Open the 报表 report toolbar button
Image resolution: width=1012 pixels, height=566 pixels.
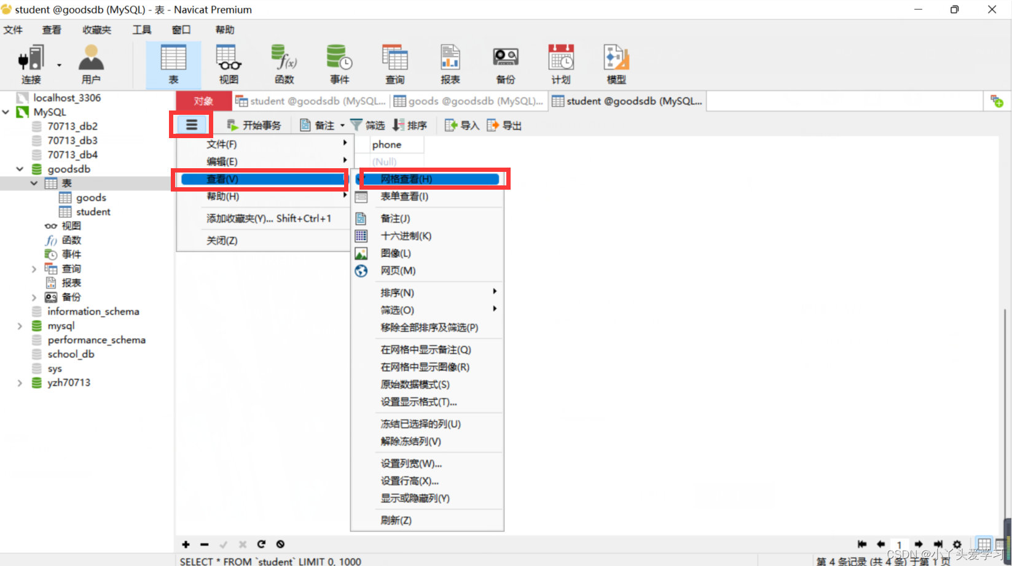point(450,64)
